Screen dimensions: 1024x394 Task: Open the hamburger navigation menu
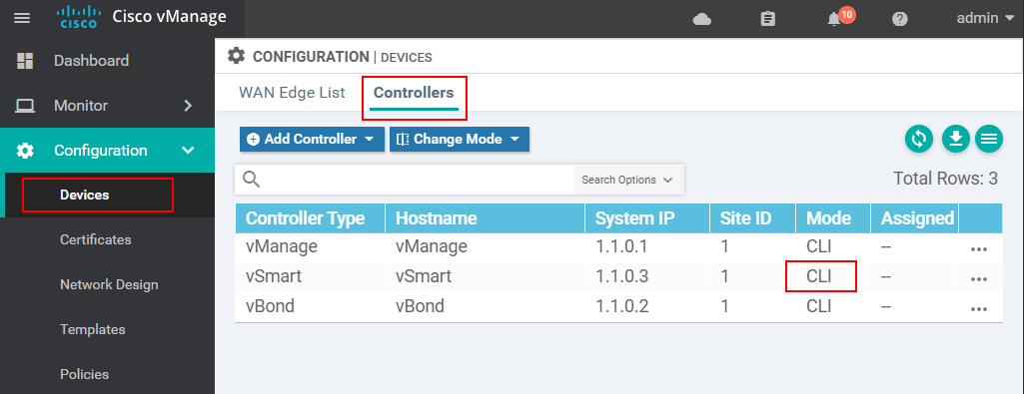[x=22, y=18]
